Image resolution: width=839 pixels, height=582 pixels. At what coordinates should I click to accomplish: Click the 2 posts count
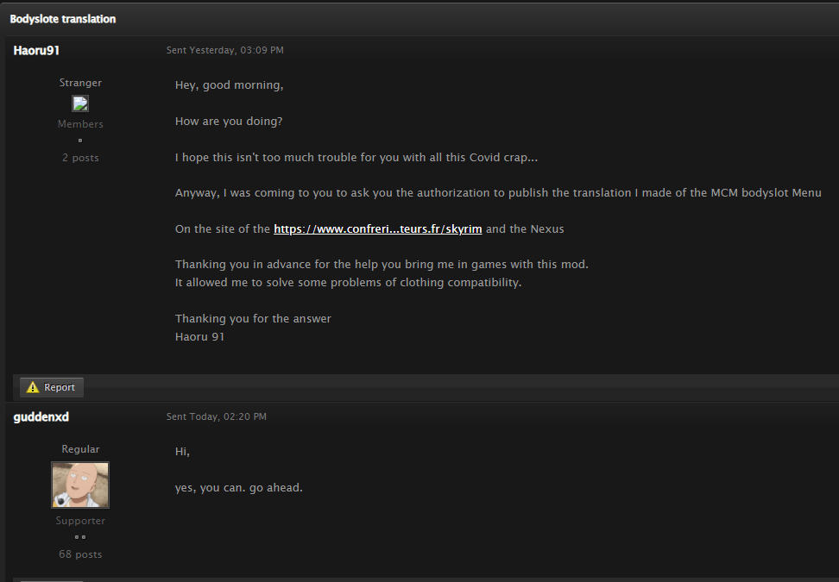[x=80, y=158]
